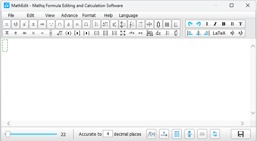Click the horizontal scrollbar right arrow

pos(242,123)
